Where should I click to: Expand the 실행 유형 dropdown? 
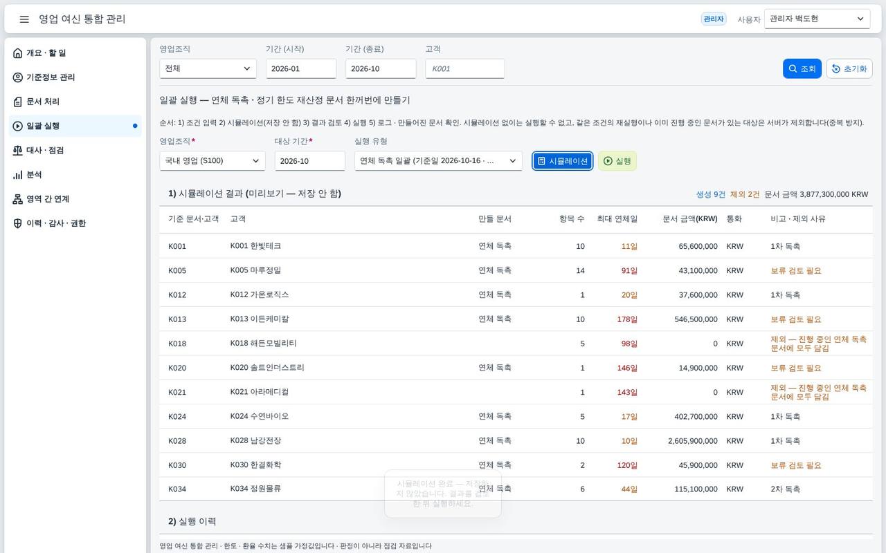click(x=438, y=161)
